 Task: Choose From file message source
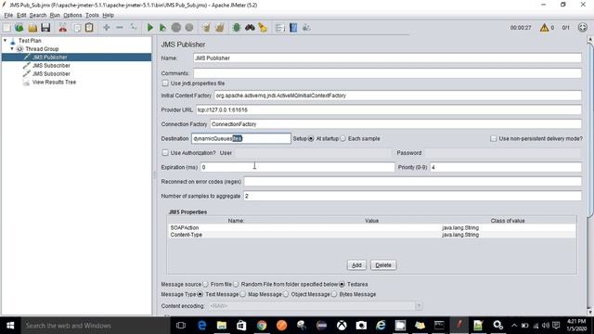point(205,284)
